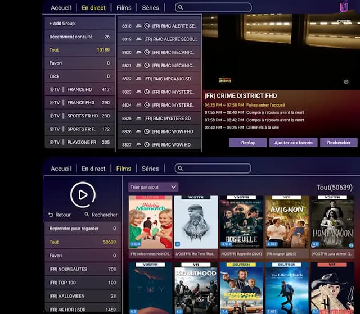Open the Trier par ajout sort dropdown
Screen dimensions: 360x314
(x=153, y=187)
